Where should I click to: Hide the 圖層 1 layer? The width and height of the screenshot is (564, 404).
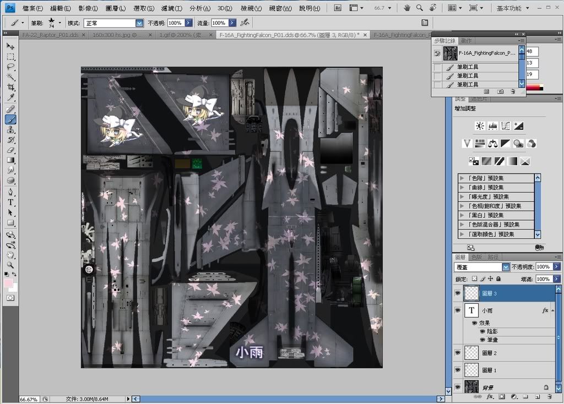[457, 370]
